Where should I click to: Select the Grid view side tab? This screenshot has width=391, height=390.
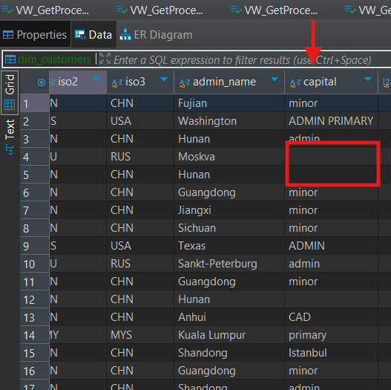10,93
